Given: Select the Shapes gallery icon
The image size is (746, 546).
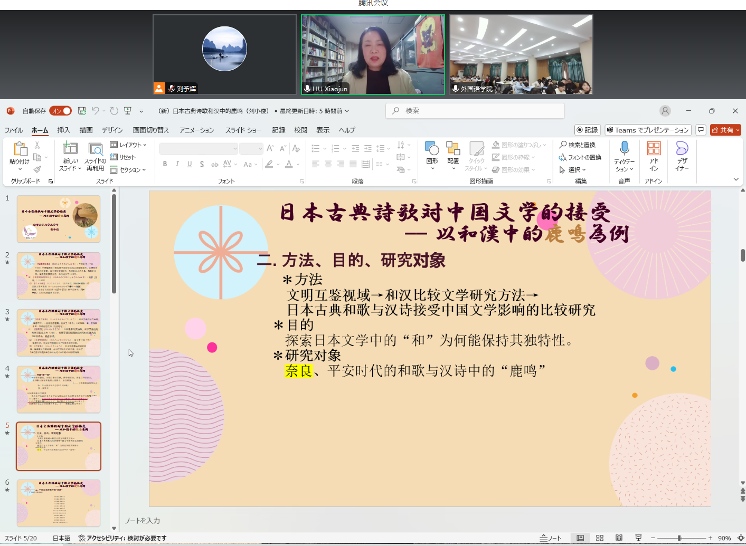Looking at the screenshot, I should click(x=432, y=148).
